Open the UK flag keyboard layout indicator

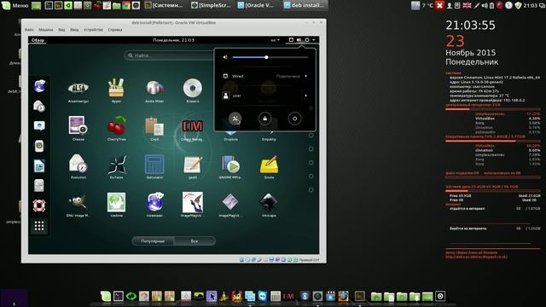467,5
